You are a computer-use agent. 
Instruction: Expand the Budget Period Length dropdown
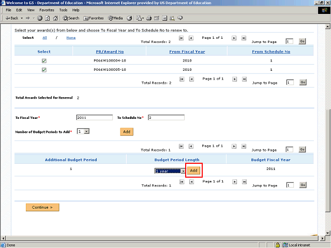tap(183, 171)
